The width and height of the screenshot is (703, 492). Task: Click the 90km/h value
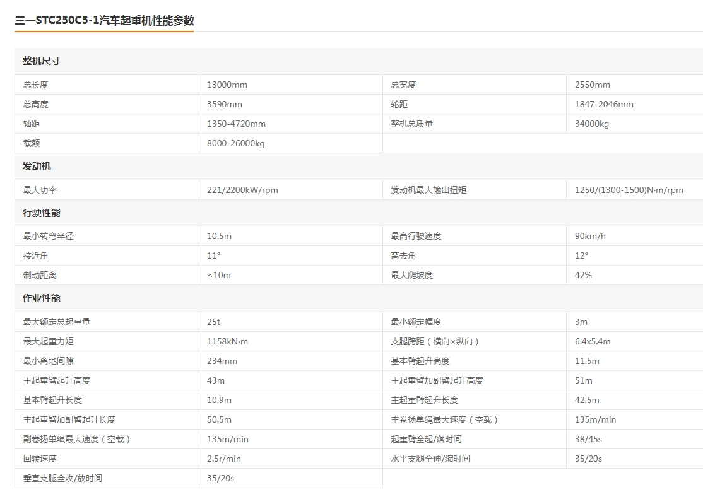[590, 236]
